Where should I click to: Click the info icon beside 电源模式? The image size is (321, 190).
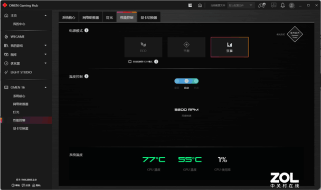(87, 30)
